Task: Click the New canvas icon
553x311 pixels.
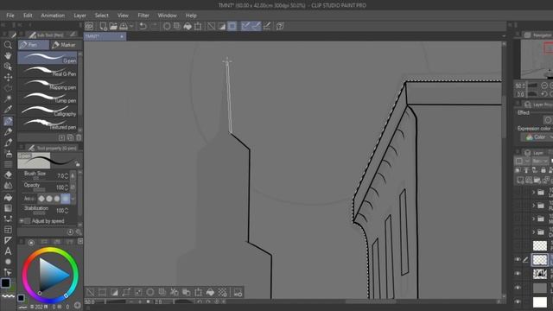Action: pyautogui.click(x=103, y=26)
